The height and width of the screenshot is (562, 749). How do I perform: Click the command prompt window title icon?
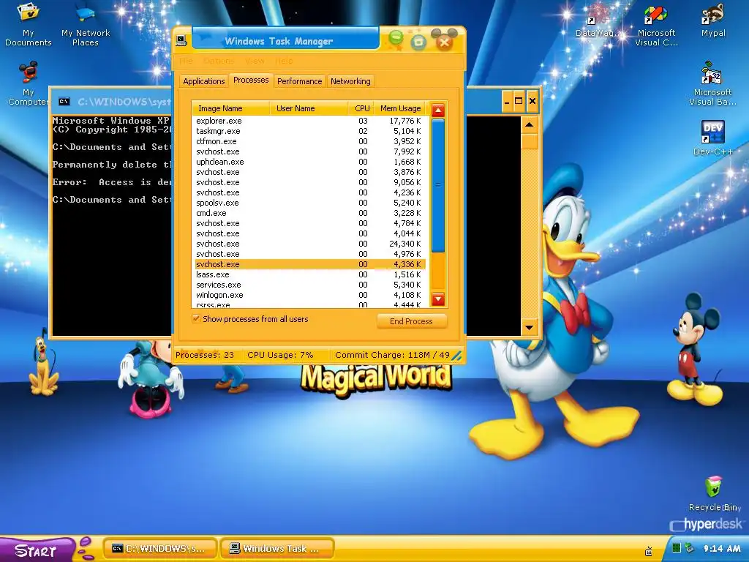(x=64, y=101)
